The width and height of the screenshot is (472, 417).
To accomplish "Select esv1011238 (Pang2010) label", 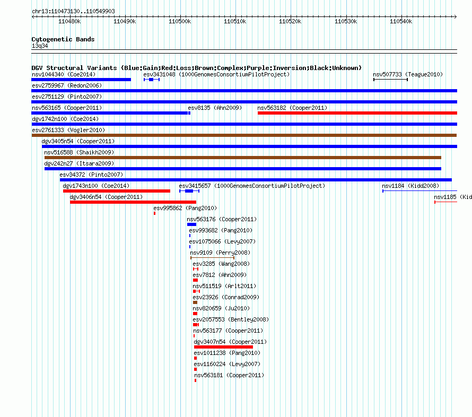I will point(227,353).
